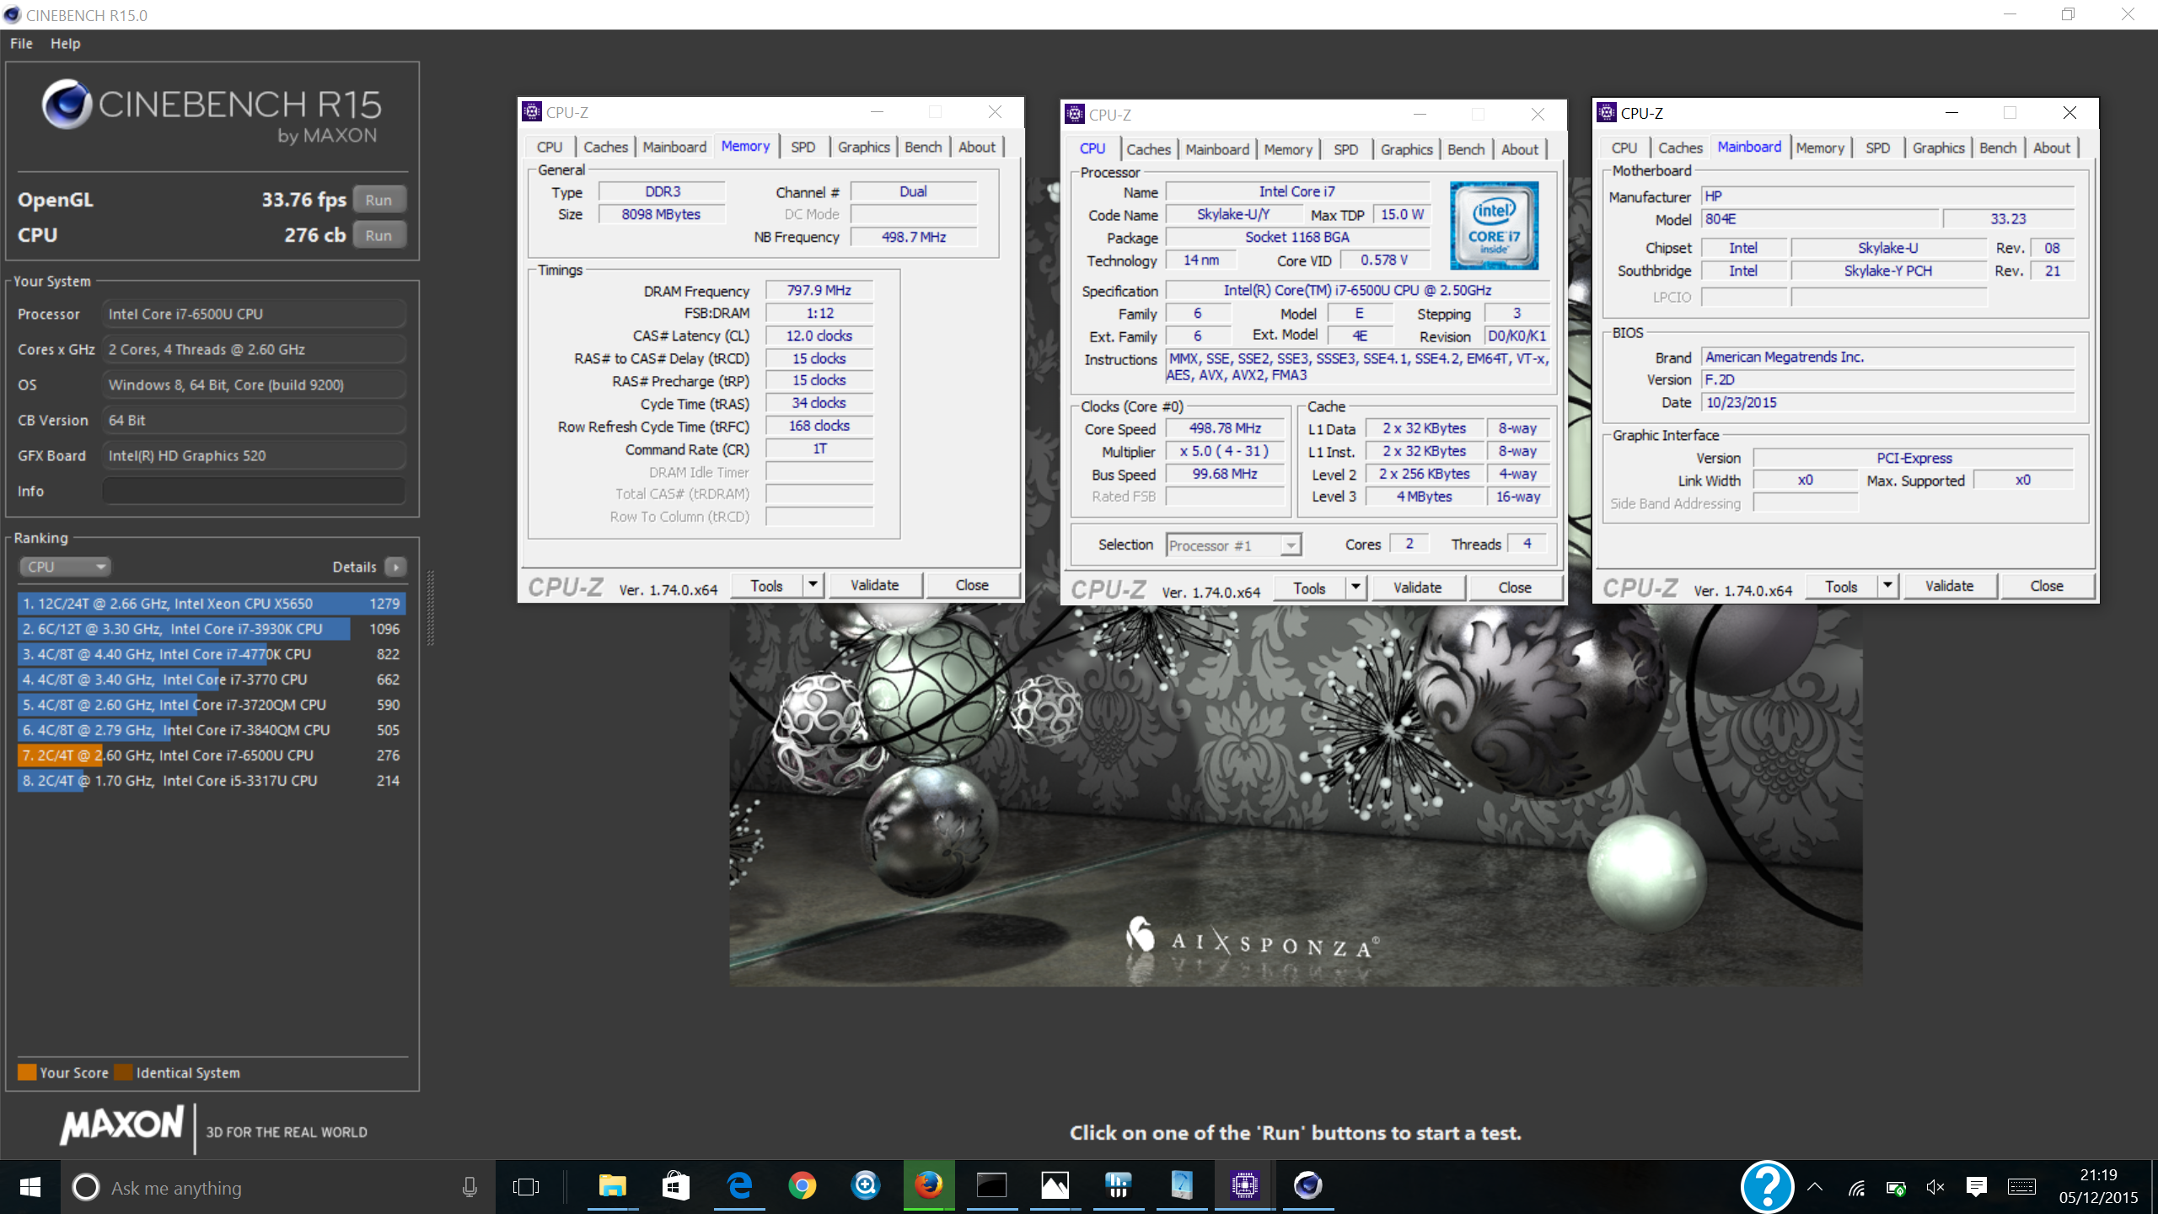
Task: Select ranking row 'Intel Core i7-3720QM CPU'
Action: tap(211, 705)
